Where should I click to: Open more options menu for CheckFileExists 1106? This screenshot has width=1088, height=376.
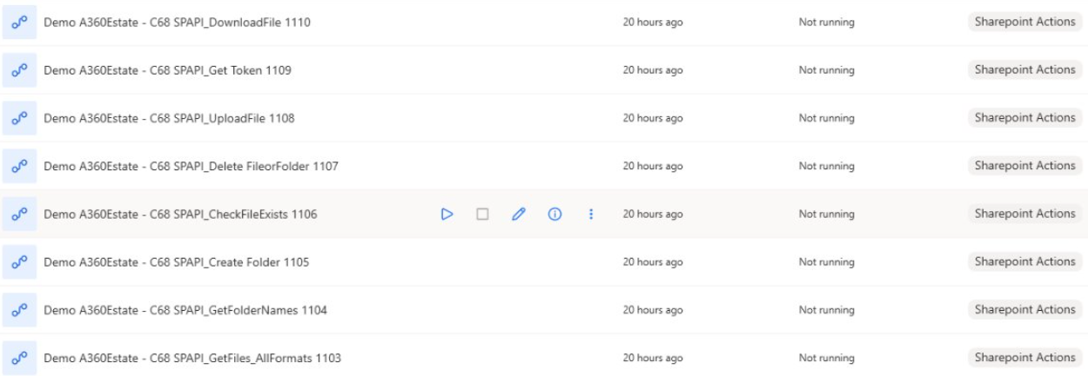[591, 214]
